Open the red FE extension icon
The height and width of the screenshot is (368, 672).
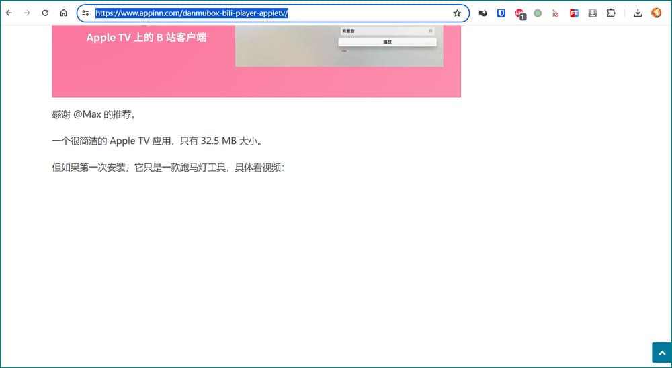(574, 13)
